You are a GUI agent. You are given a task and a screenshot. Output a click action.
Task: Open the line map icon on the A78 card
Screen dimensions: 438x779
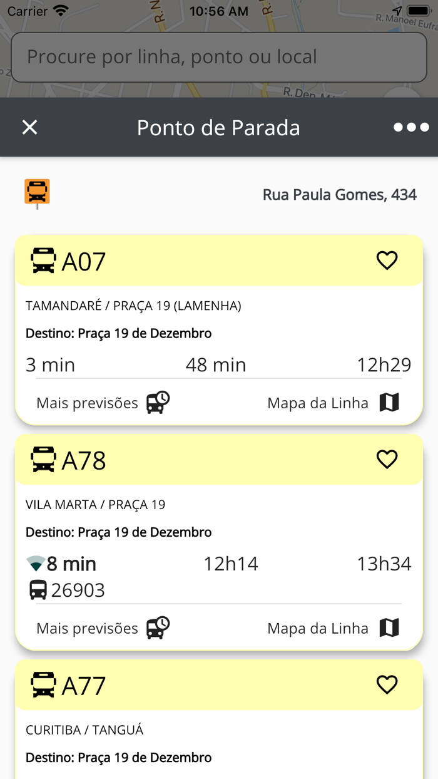(x=389, y=628)
